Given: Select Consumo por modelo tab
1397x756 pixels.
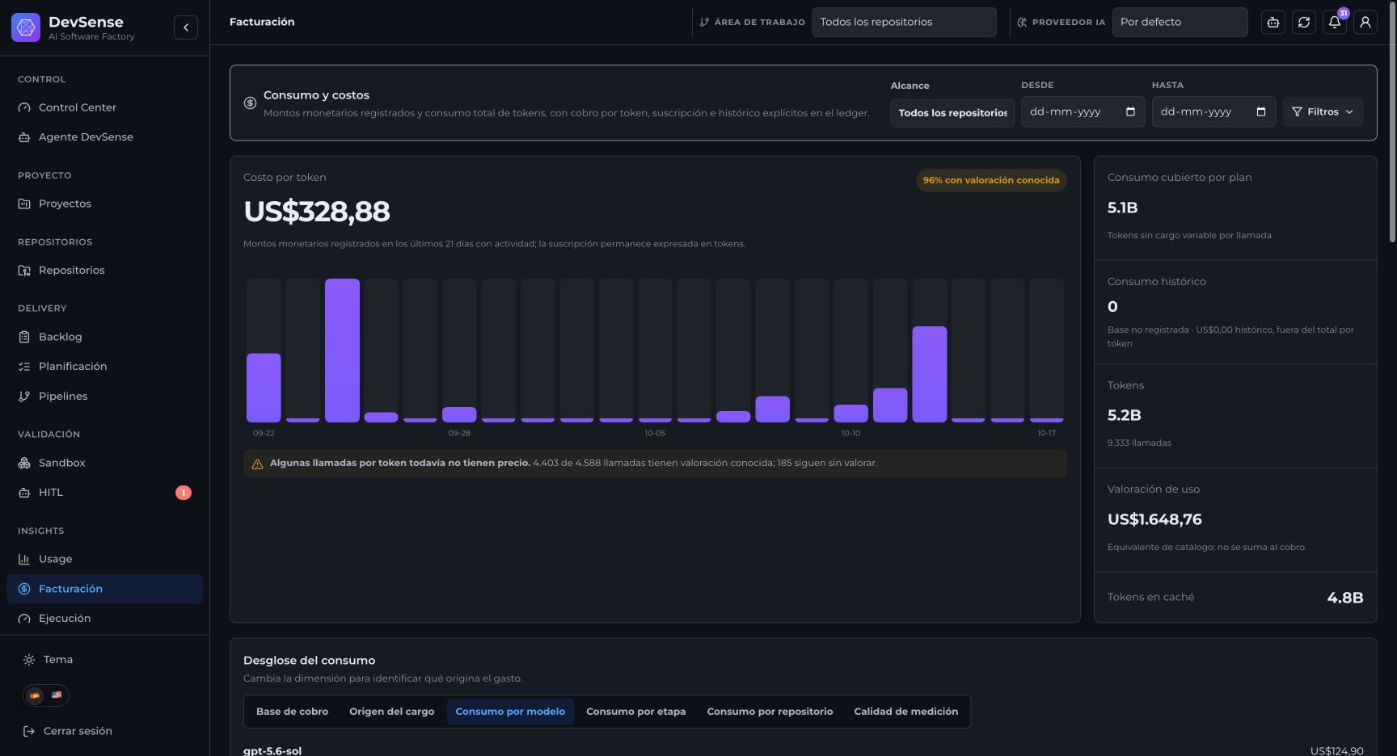Looking at the screenshot, I should pos(510,712).
